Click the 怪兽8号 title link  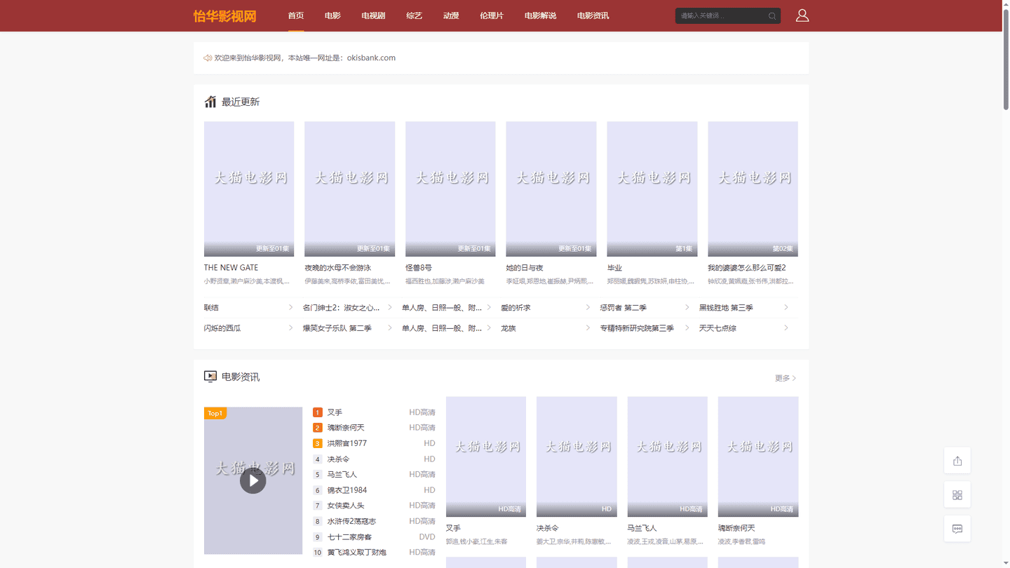pyautogui.click(x=419, y=268)
